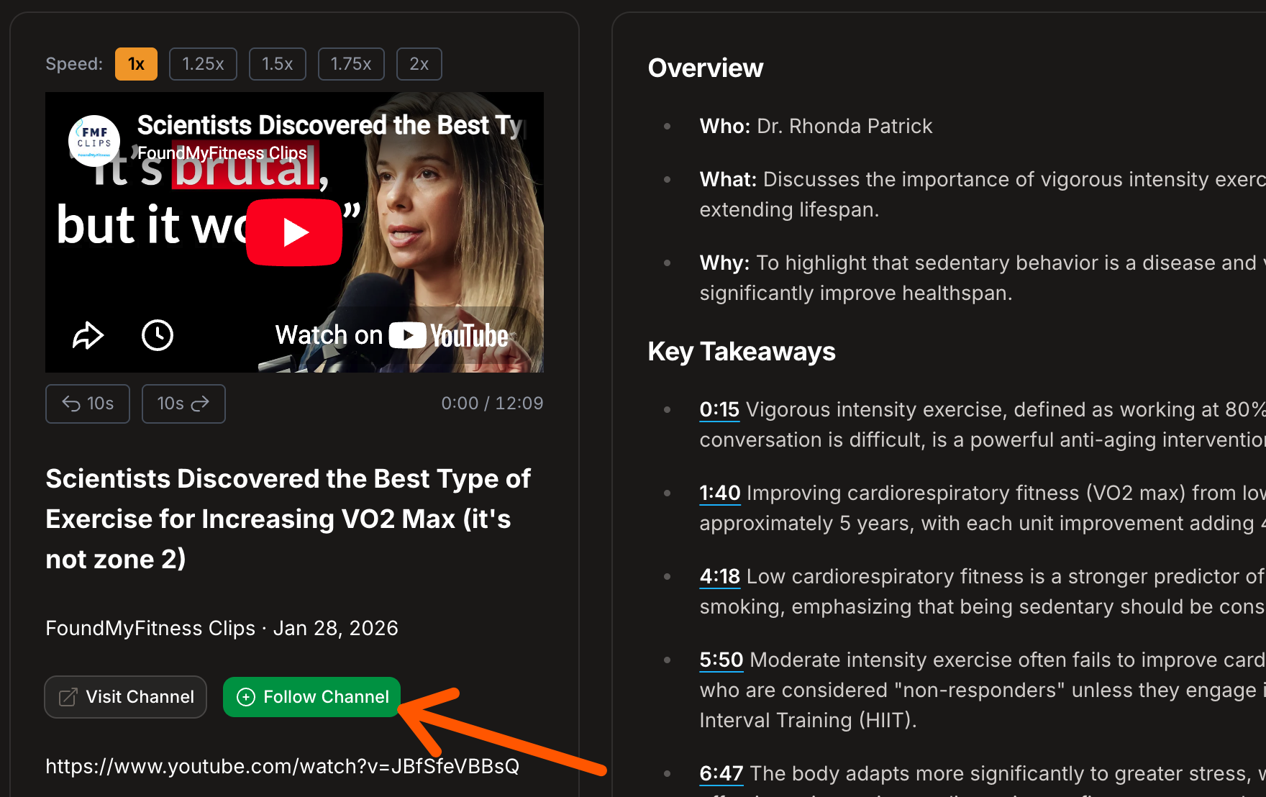Click the 0:00 / 12:09 time display
This screenshot has width=1266, height=797.
click(x=492, y=404)
